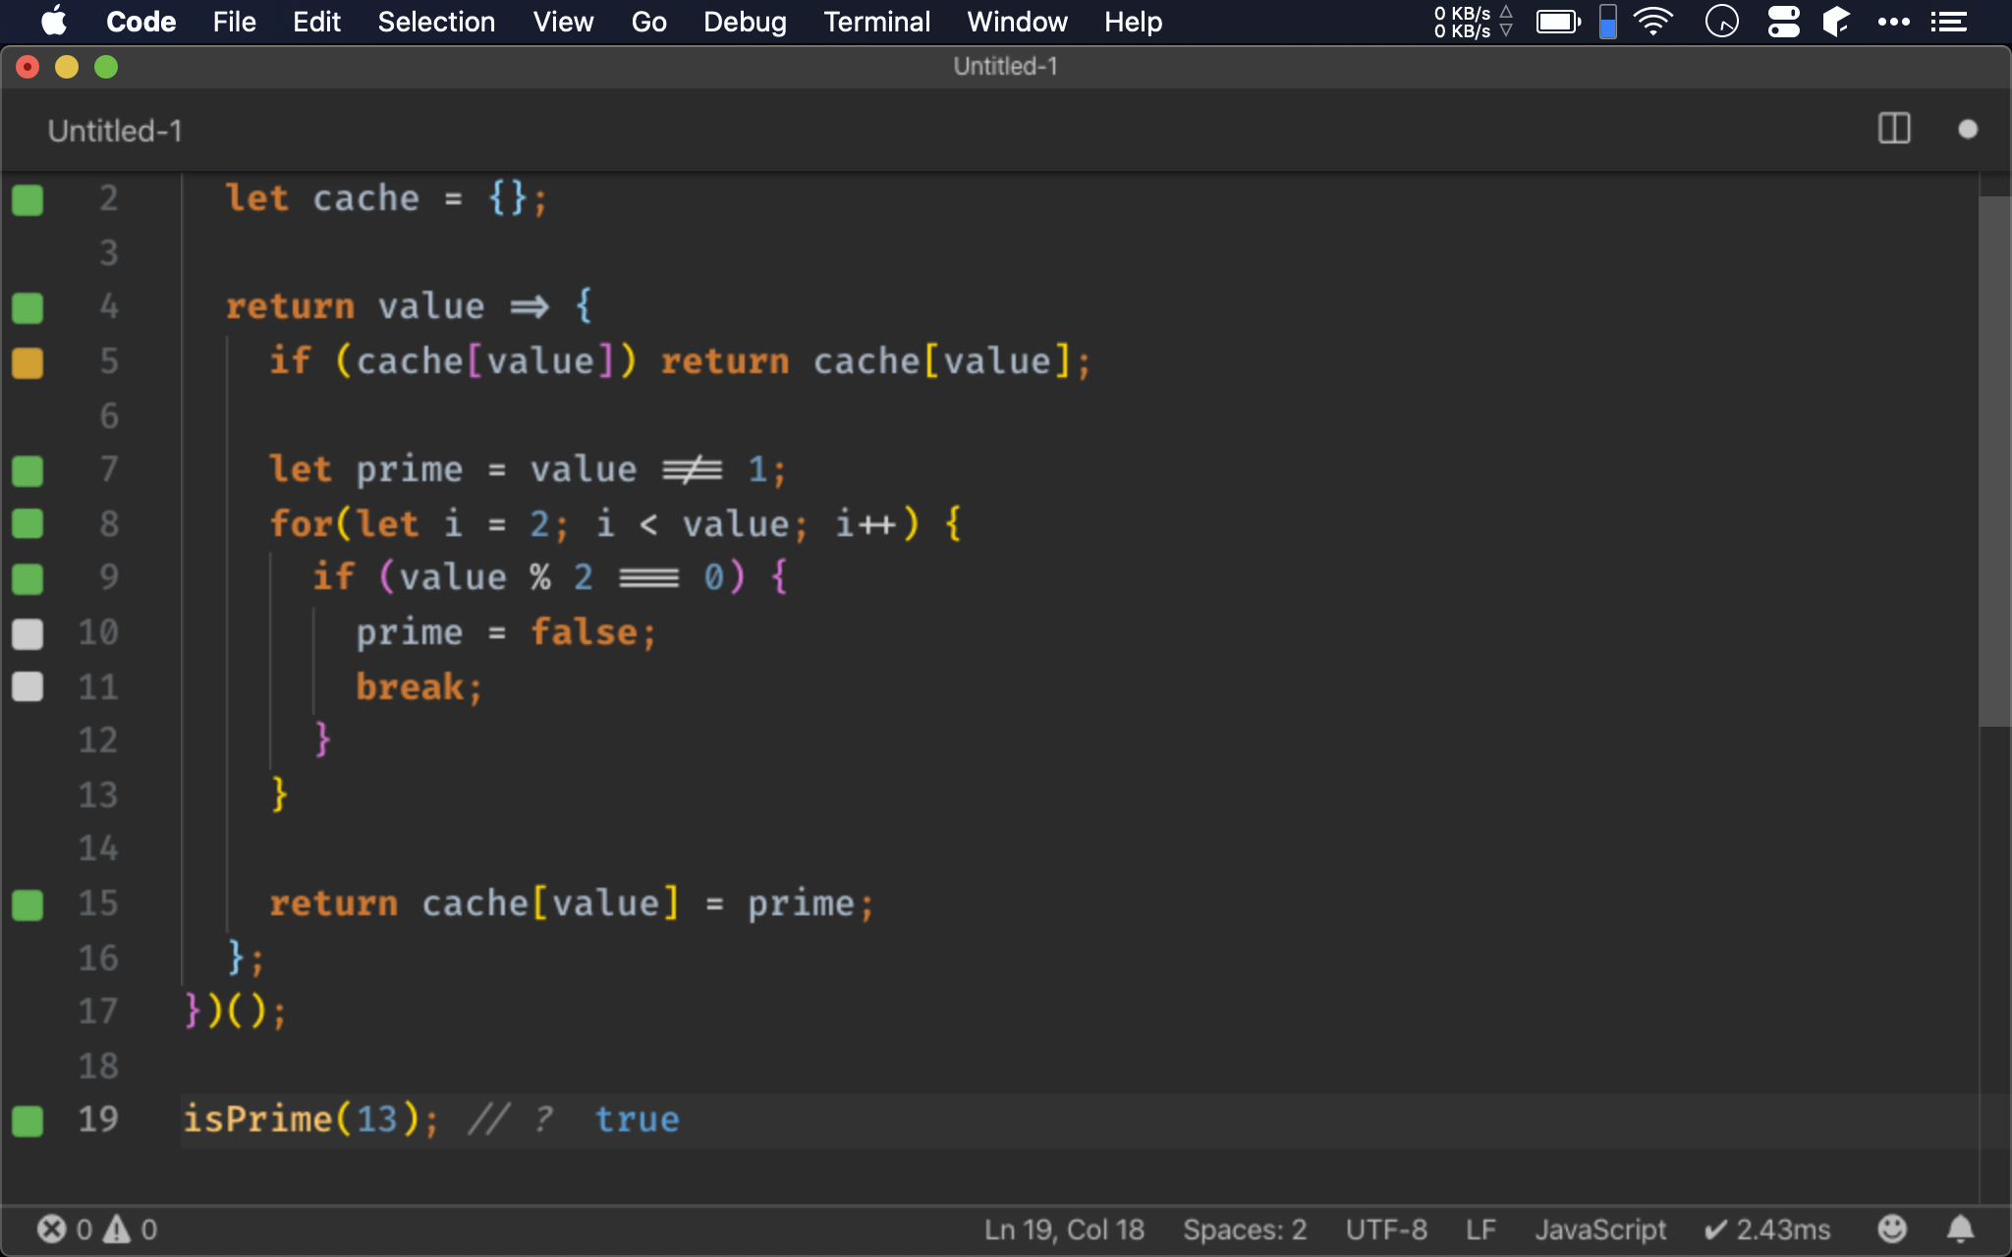Image resolution: width=2012 pixels, height=1257 pixels.
Task: Click the battery status icon
Action: (1558, 22)
